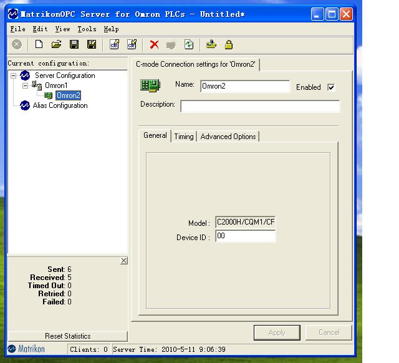Image resolution: width=399 pixels, height=363 pixels.
Task: Click the first chart document toolbar icon
Action: 114,44
